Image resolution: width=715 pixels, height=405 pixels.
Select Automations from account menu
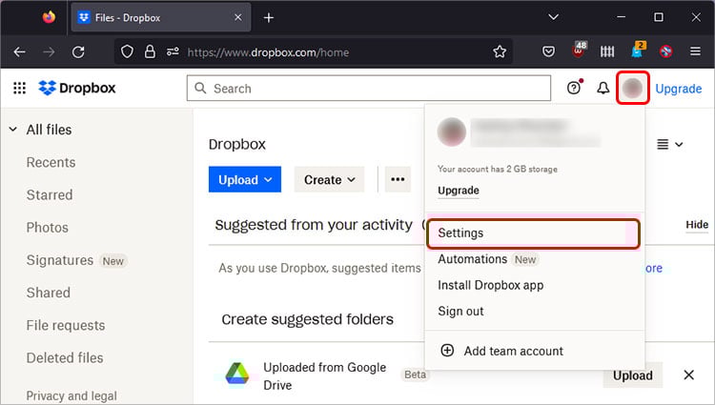click(x=473, y=259)
